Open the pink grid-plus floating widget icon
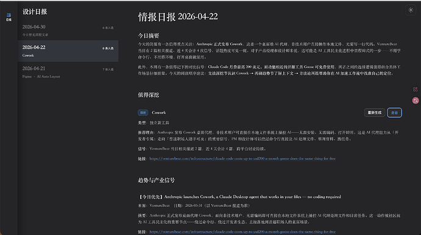Screen dimensions: 421x235 (x=416, y=90)
